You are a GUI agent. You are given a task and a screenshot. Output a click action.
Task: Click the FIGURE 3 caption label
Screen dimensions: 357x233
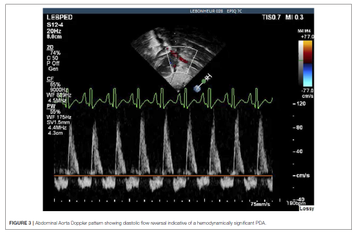click(20, 223)
